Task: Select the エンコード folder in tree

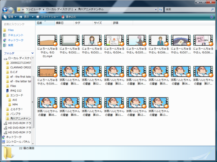Action: pos(15,95)
